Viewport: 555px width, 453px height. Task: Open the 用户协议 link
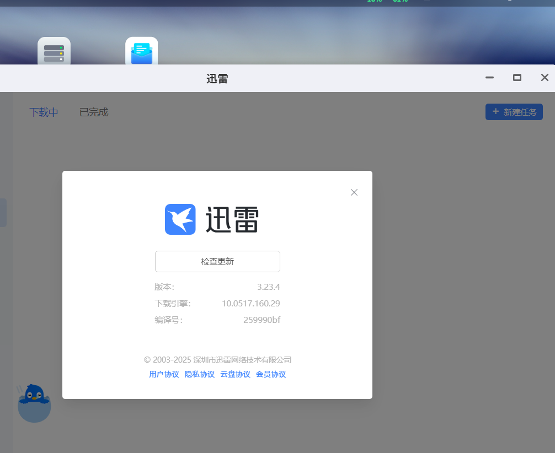(164, 374)
